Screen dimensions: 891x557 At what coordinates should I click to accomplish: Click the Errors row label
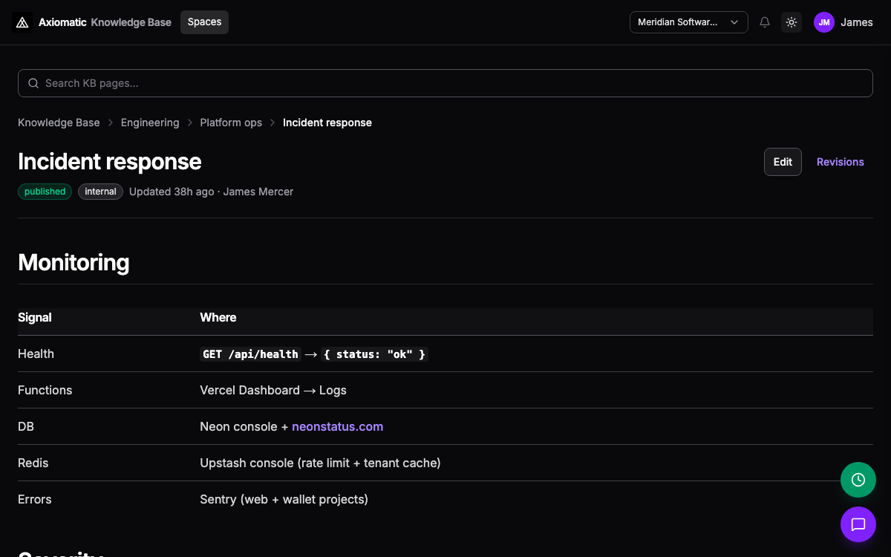click(x=35, y=499)
